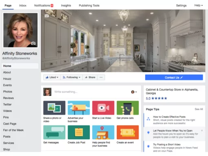
Task: Open the Publishing Tools tab
Action: (x=89, y=5)
